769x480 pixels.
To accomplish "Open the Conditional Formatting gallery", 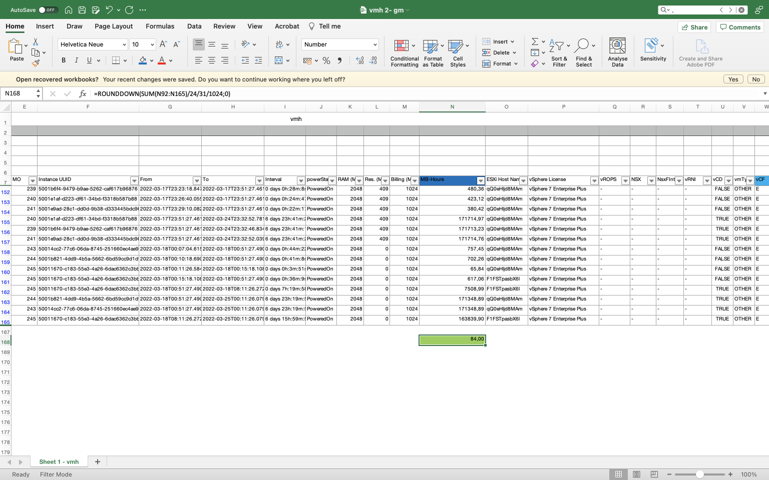I will [x=404, y=52].
